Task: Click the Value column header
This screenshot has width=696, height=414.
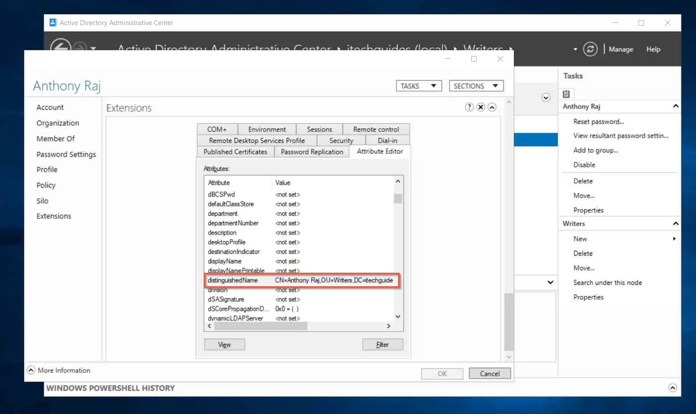Action: coord(333,183)
